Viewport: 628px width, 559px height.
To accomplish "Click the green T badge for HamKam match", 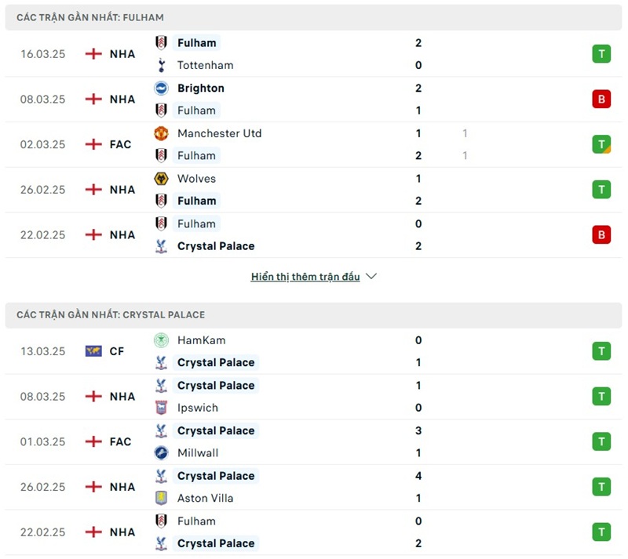I will click(601, 351).
